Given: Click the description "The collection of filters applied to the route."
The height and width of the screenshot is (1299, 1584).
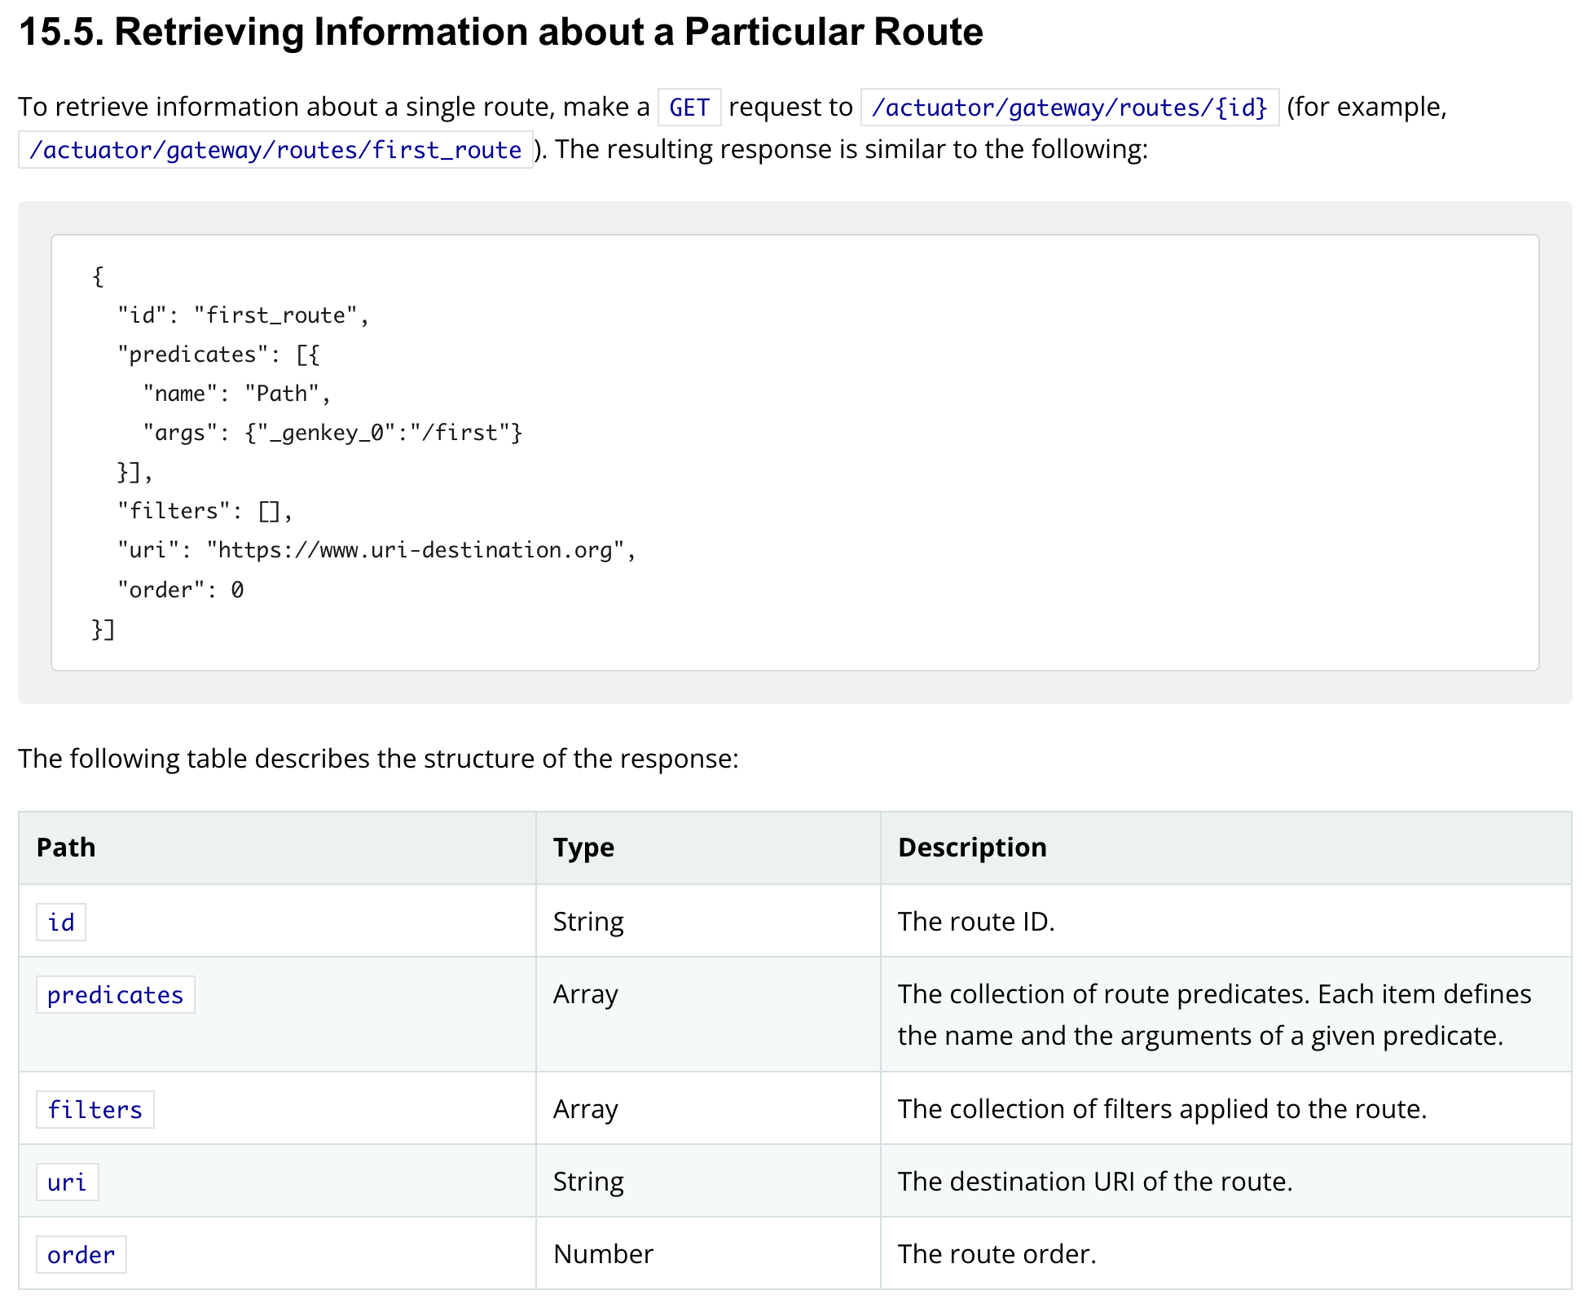Looking at the screenshot, I should (x=1162, y=1109).
